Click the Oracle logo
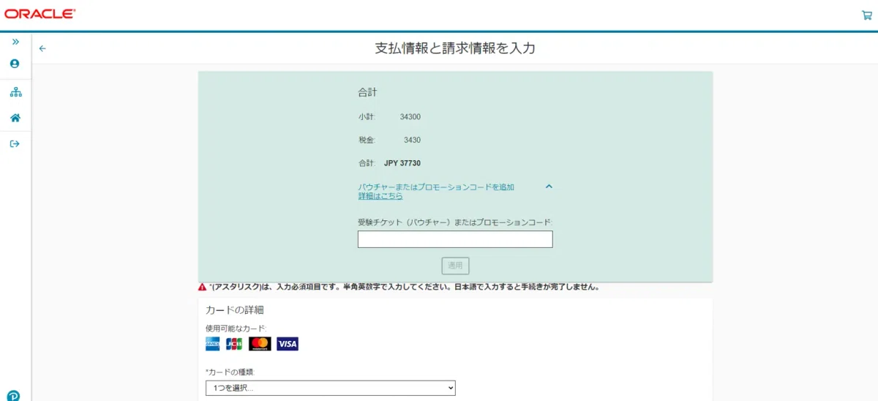 pos(40,14)
